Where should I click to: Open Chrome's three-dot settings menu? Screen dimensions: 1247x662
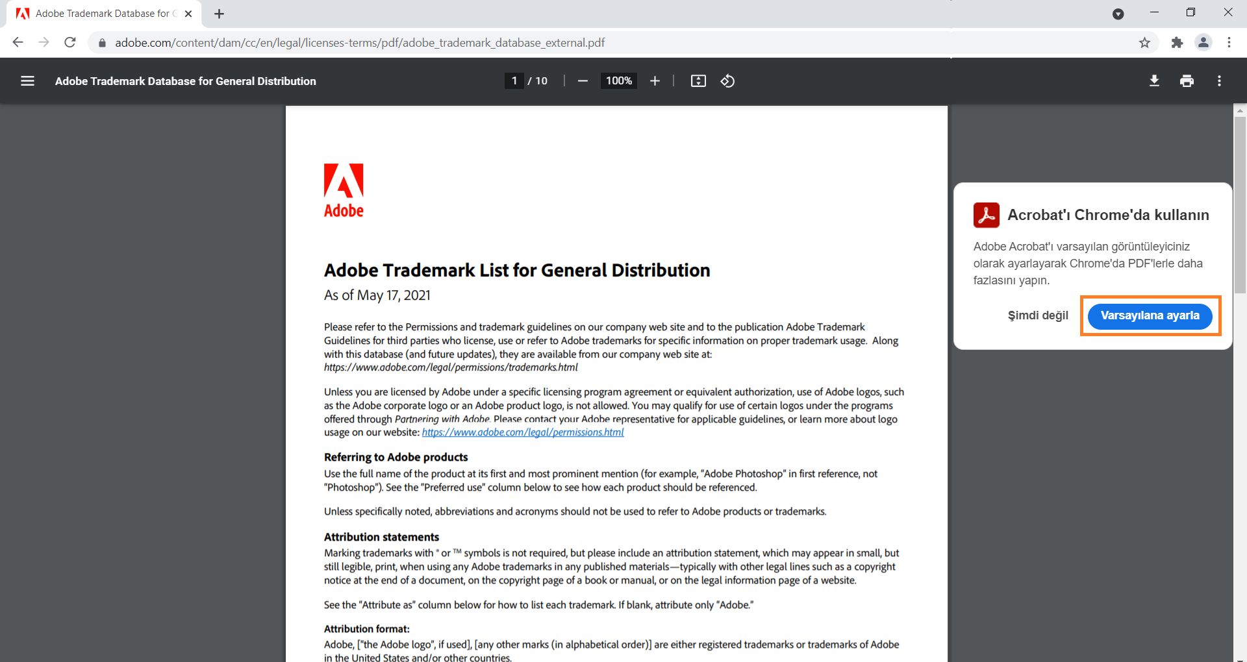[x=1229, y=42]
